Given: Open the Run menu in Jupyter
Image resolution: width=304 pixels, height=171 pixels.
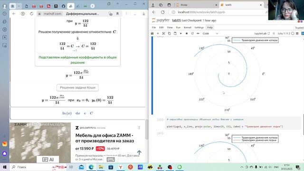Looking at the screenshot, I should (x=178, y=28).
